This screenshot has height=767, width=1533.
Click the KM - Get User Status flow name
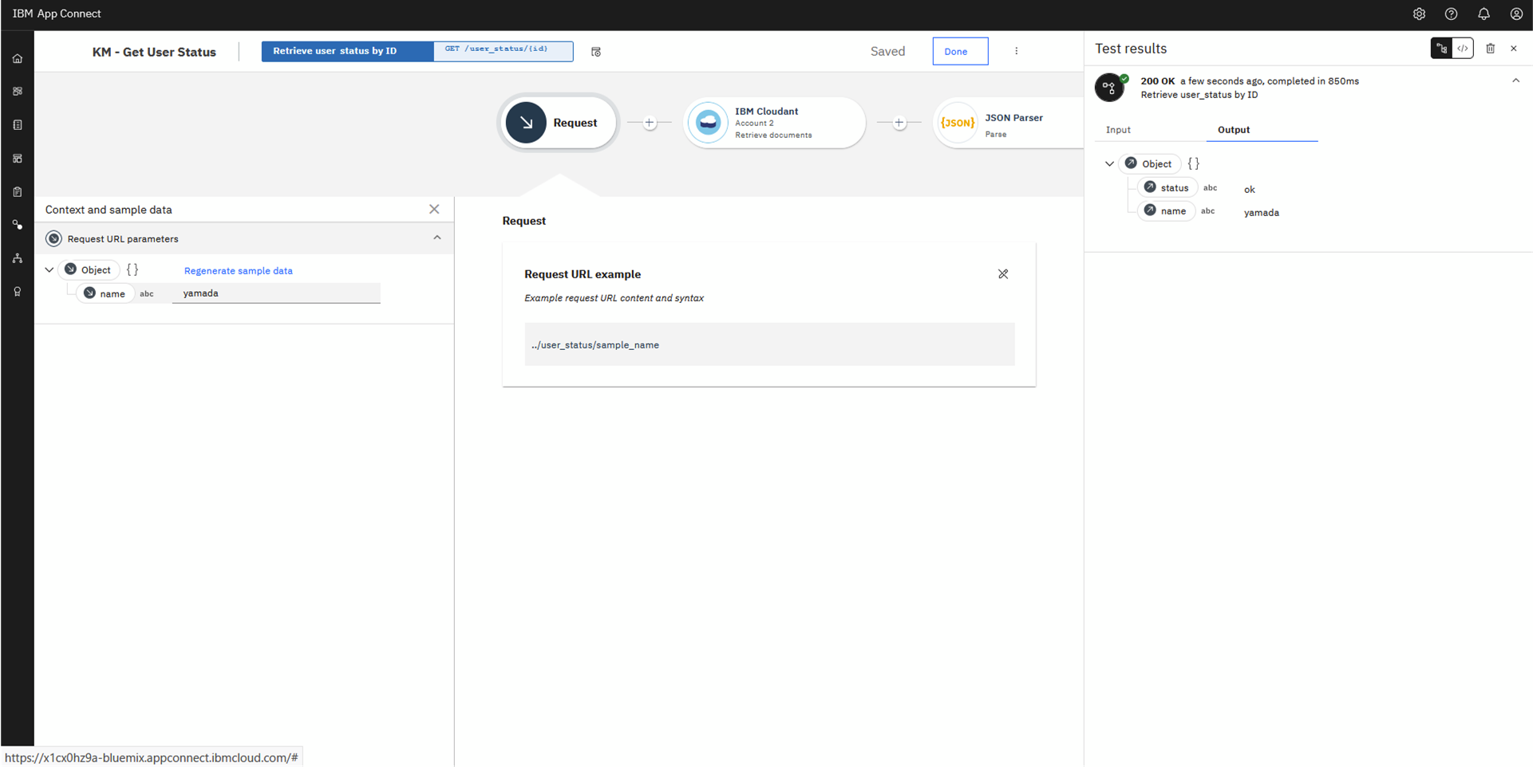pos(154,52)
